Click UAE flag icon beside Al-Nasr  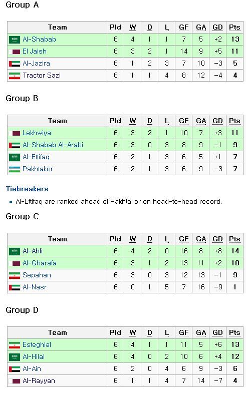(15, 287)
